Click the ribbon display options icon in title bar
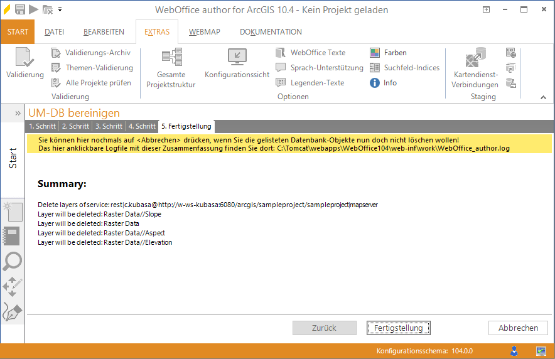The width and height of the screenshot is (555, 359). [487, 9]
